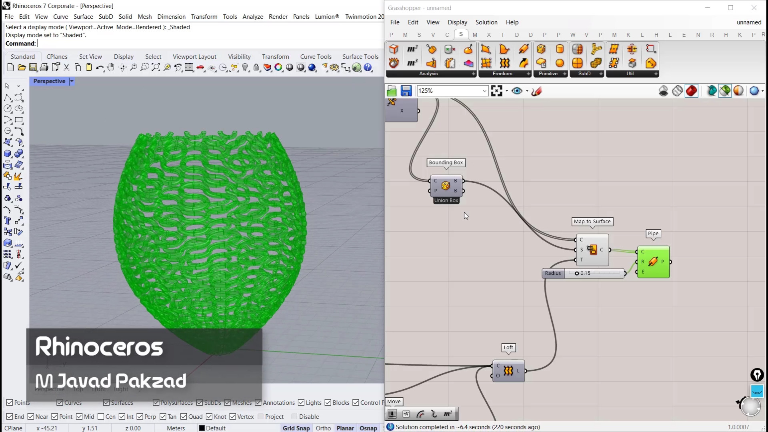This screenshot has width=768, height=432.
Task: Click the Grasshopper save file icon
Action: coord(406,91)
